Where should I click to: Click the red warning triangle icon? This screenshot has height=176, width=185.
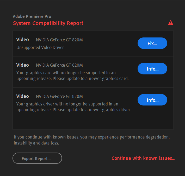171,23
